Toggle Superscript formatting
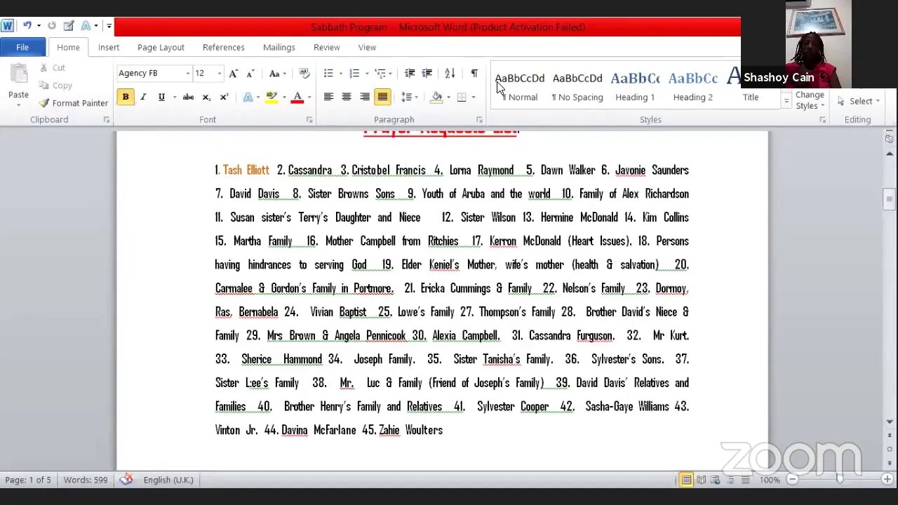This screenshot has width=898, height=505. click(224, 97)
